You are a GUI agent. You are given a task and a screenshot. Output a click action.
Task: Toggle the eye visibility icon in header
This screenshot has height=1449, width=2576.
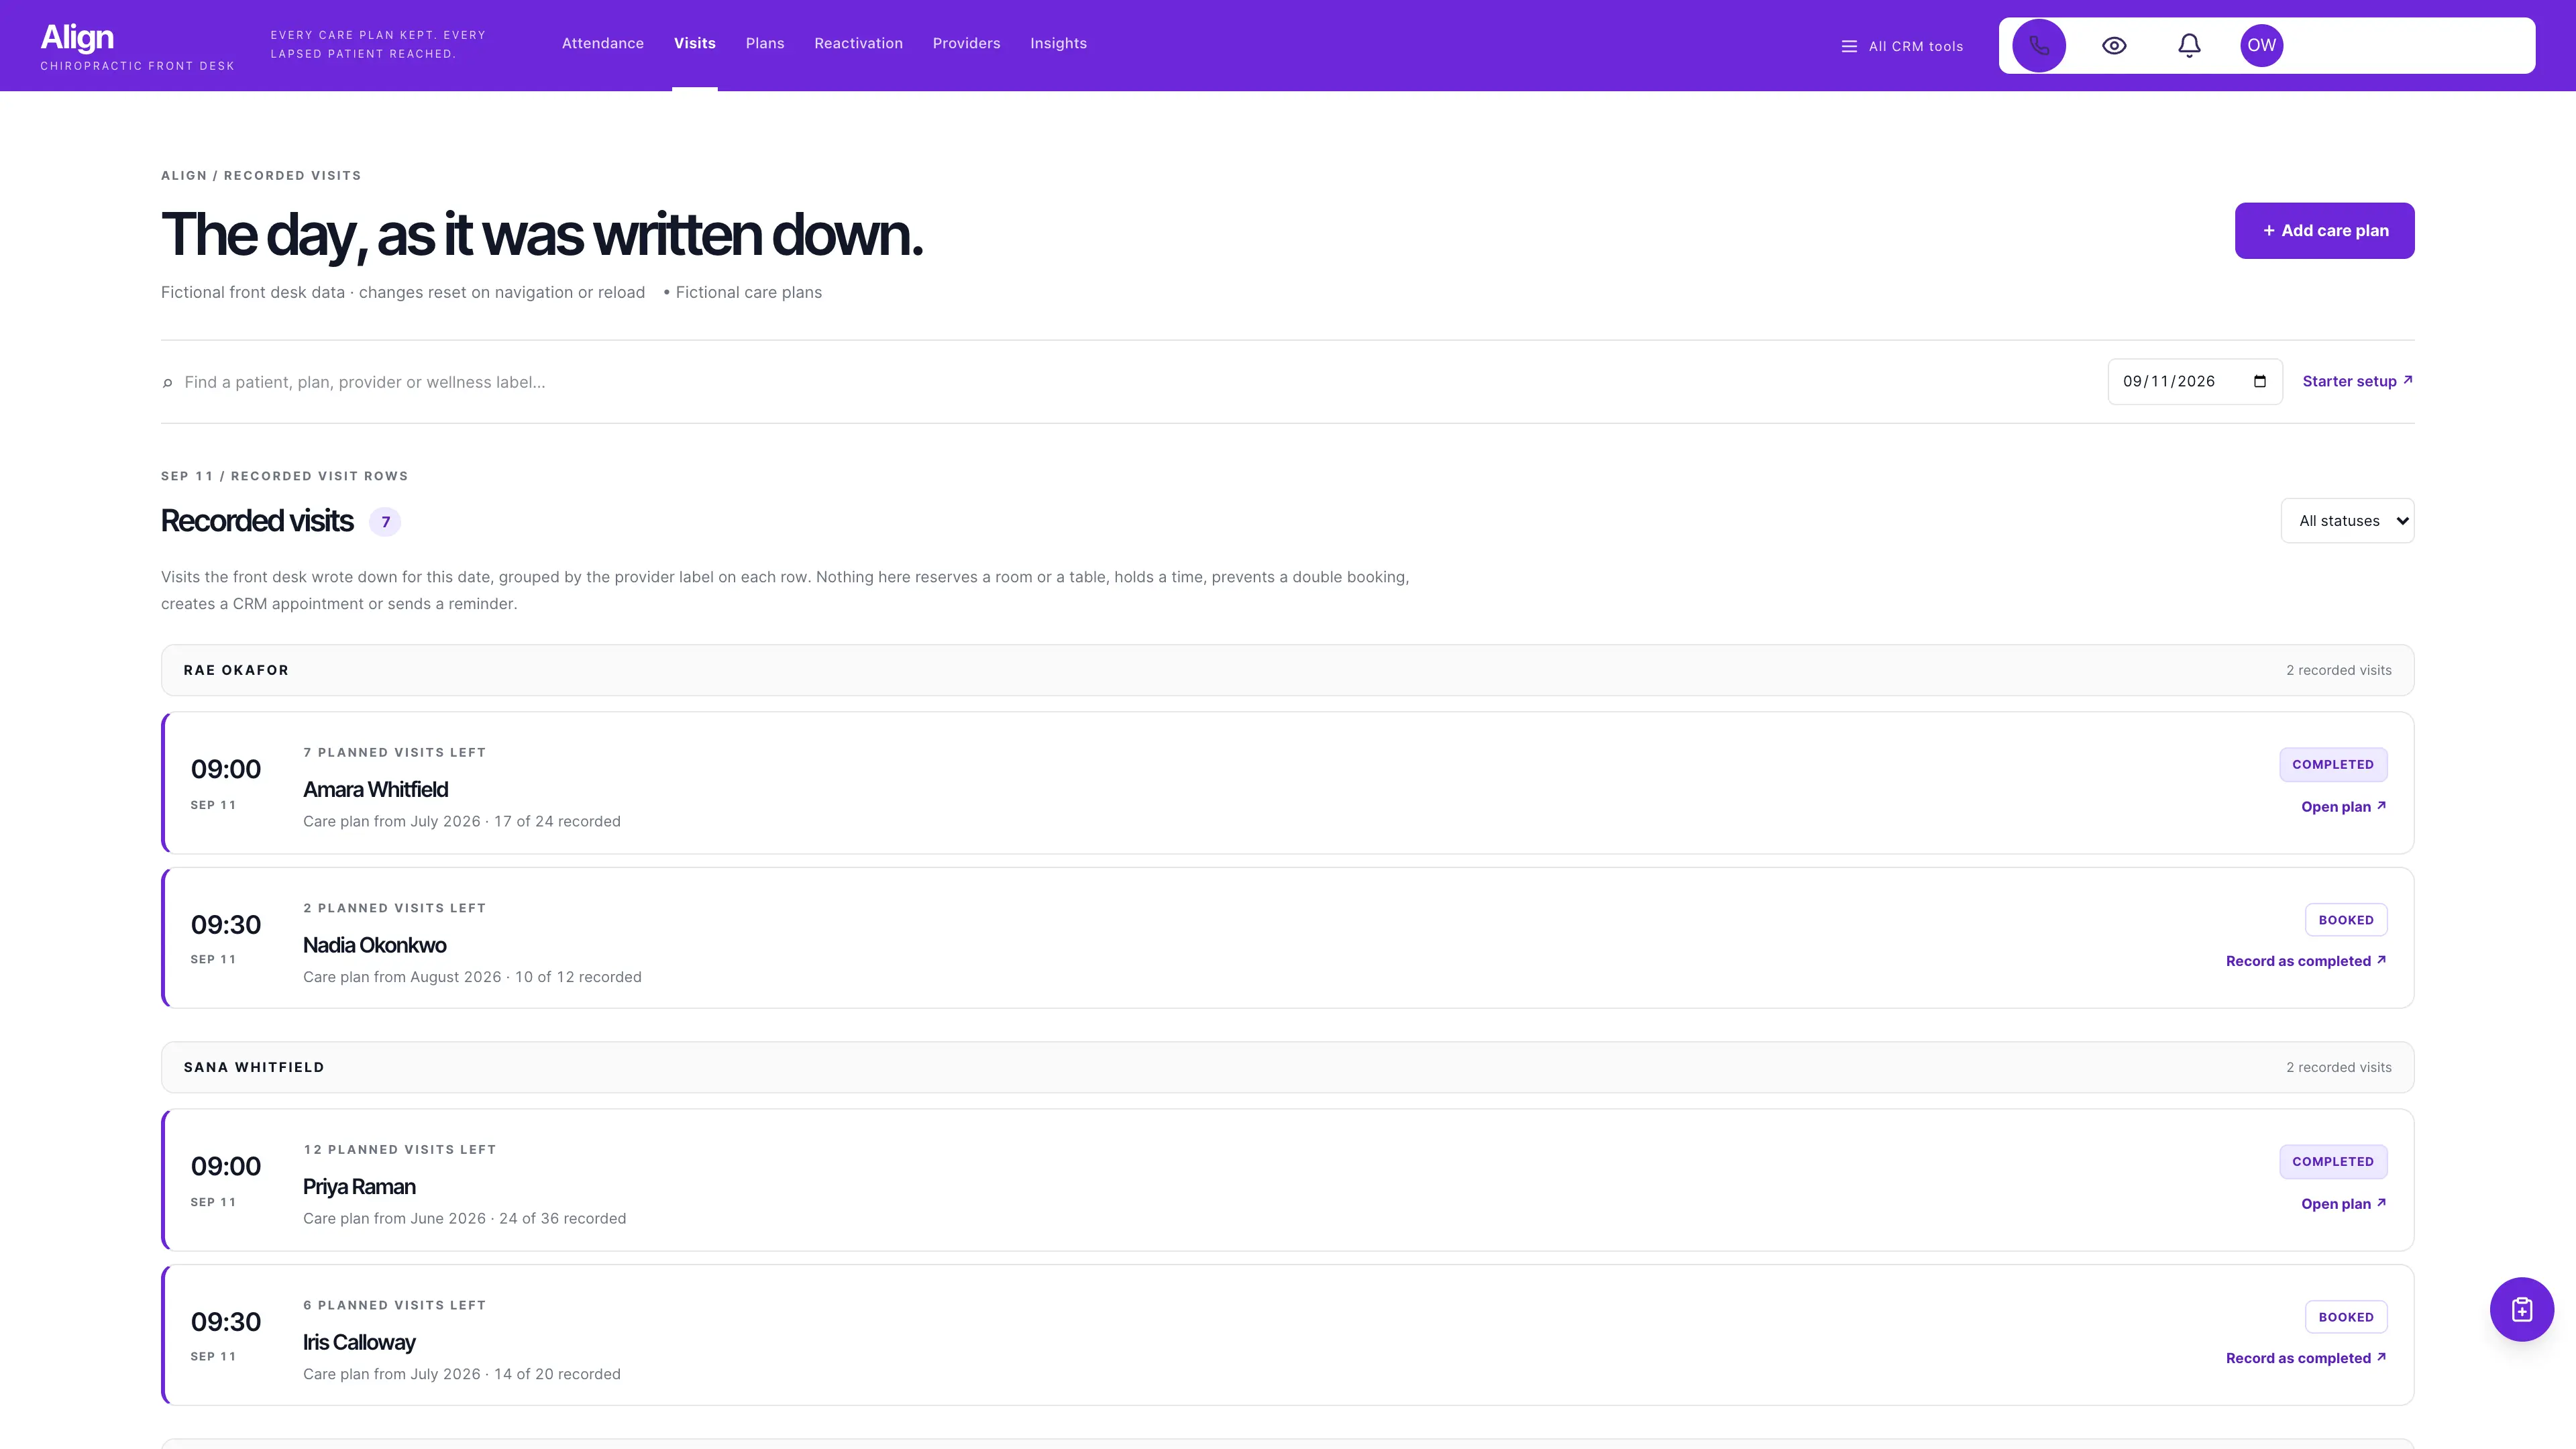(2114, 45)
